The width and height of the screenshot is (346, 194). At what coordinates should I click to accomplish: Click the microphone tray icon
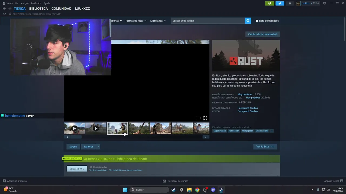tap(318, 190)
